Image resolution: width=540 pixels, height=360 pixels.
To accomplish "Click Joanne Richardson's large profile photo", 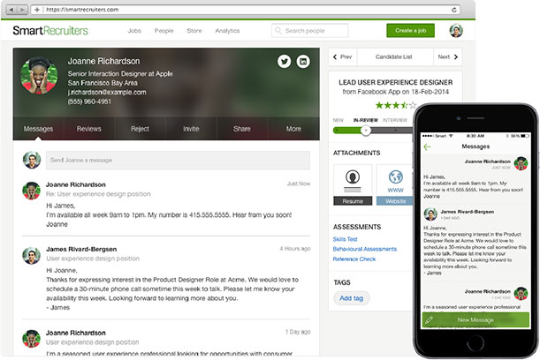I will (x=39, y=75).
